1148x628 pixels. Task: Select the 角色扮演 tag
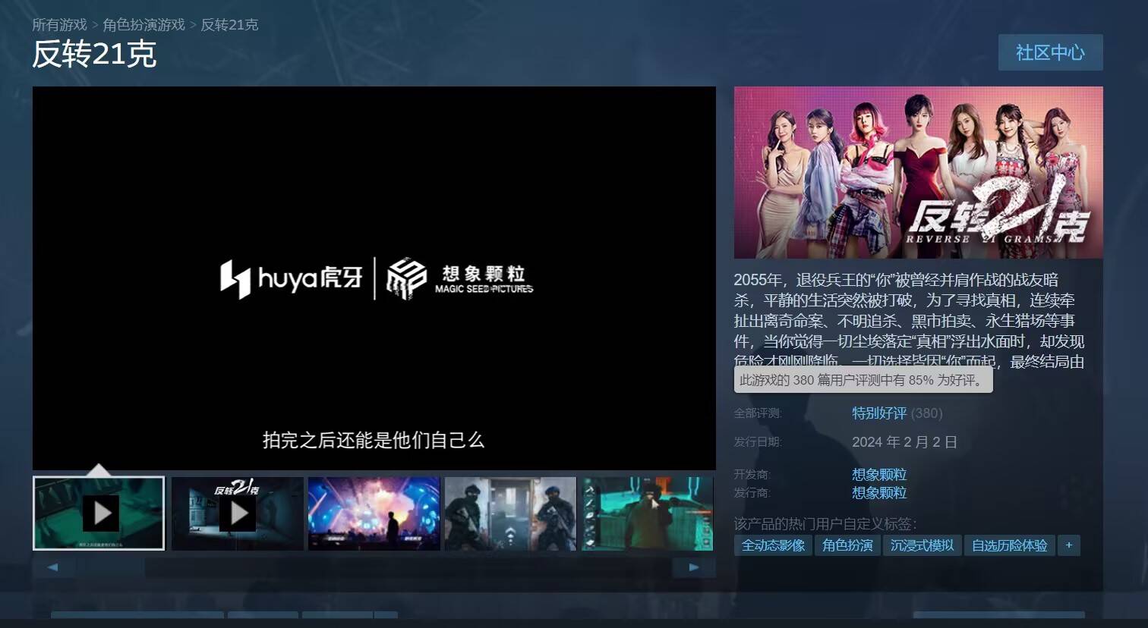click(x=847, y=545)
